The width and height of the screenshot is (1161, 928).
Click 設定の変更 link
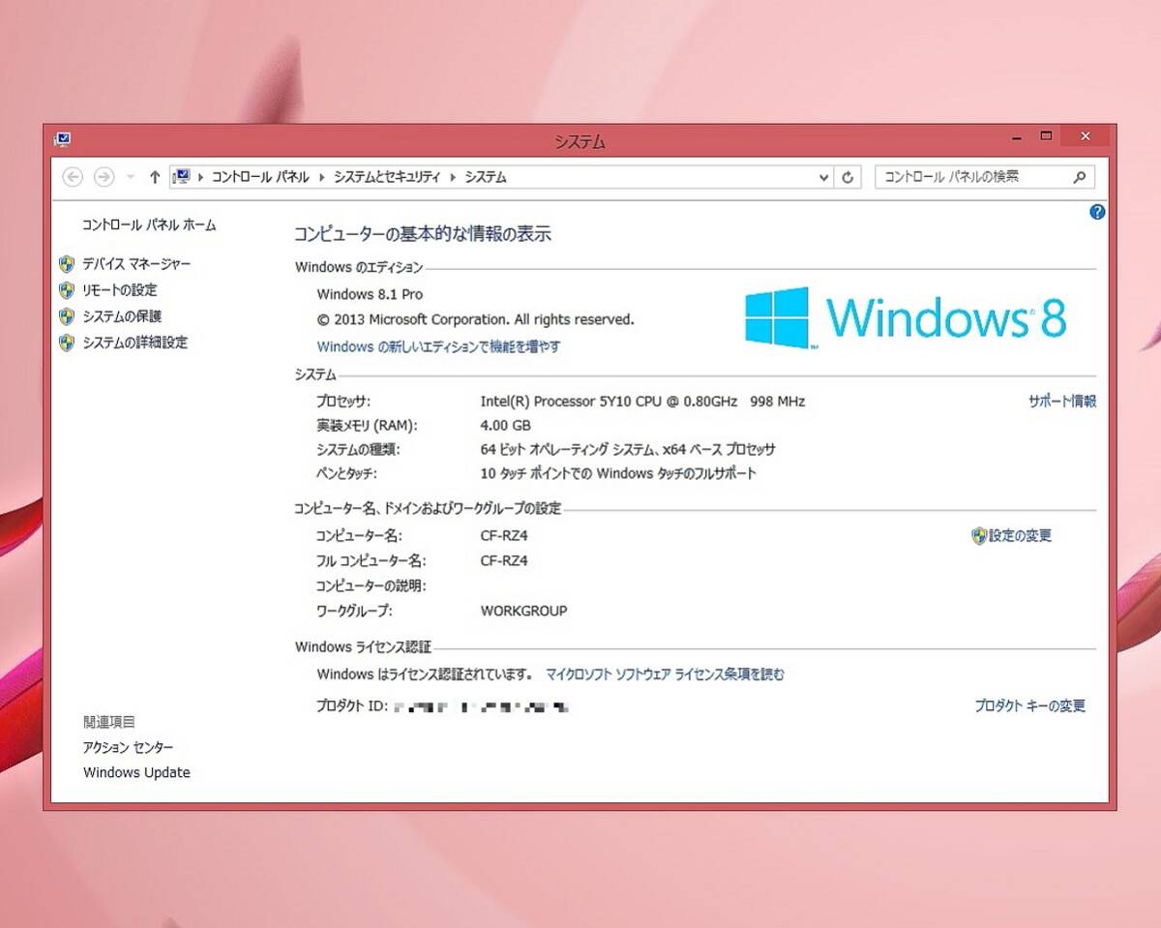[x=1020, y=535]
